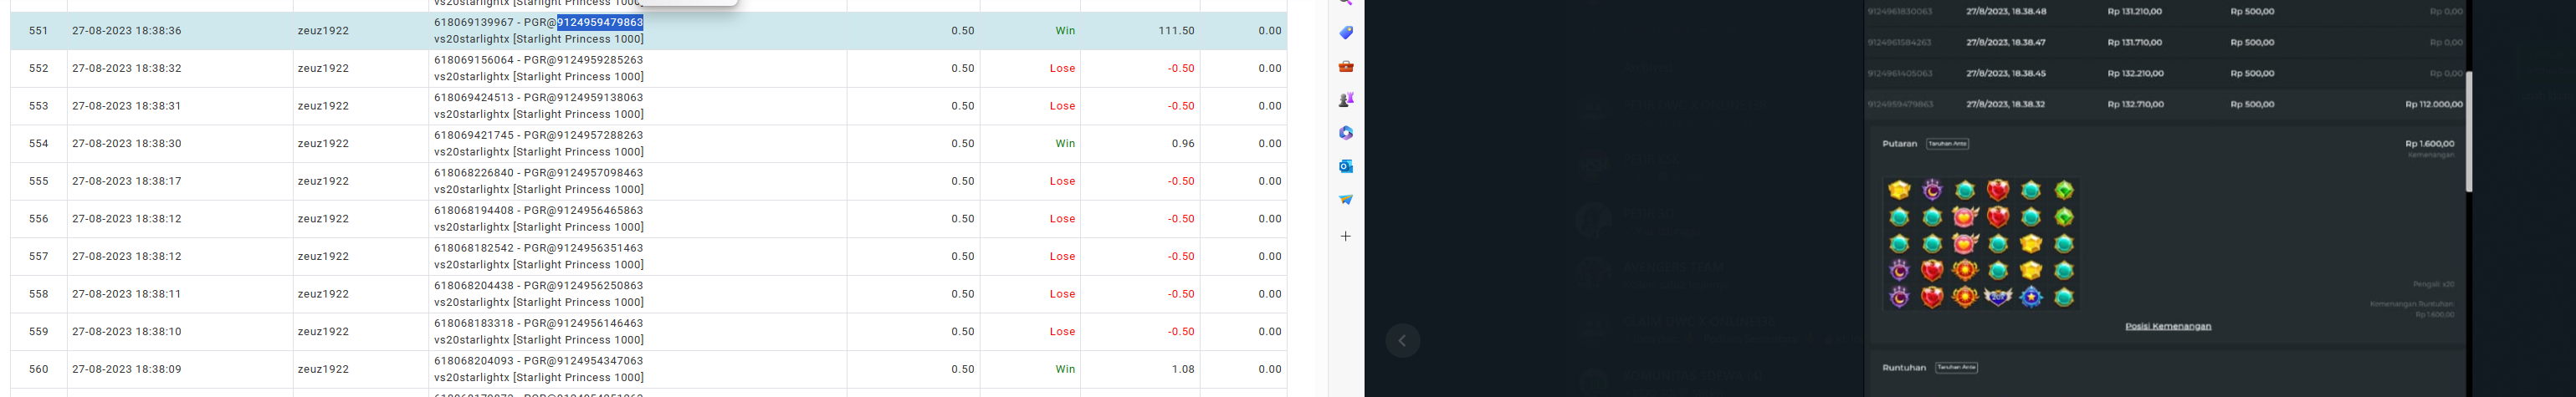Click transaction 618068194408 in row 556
The image size is (2576, 397).
[x=474, y=210]
